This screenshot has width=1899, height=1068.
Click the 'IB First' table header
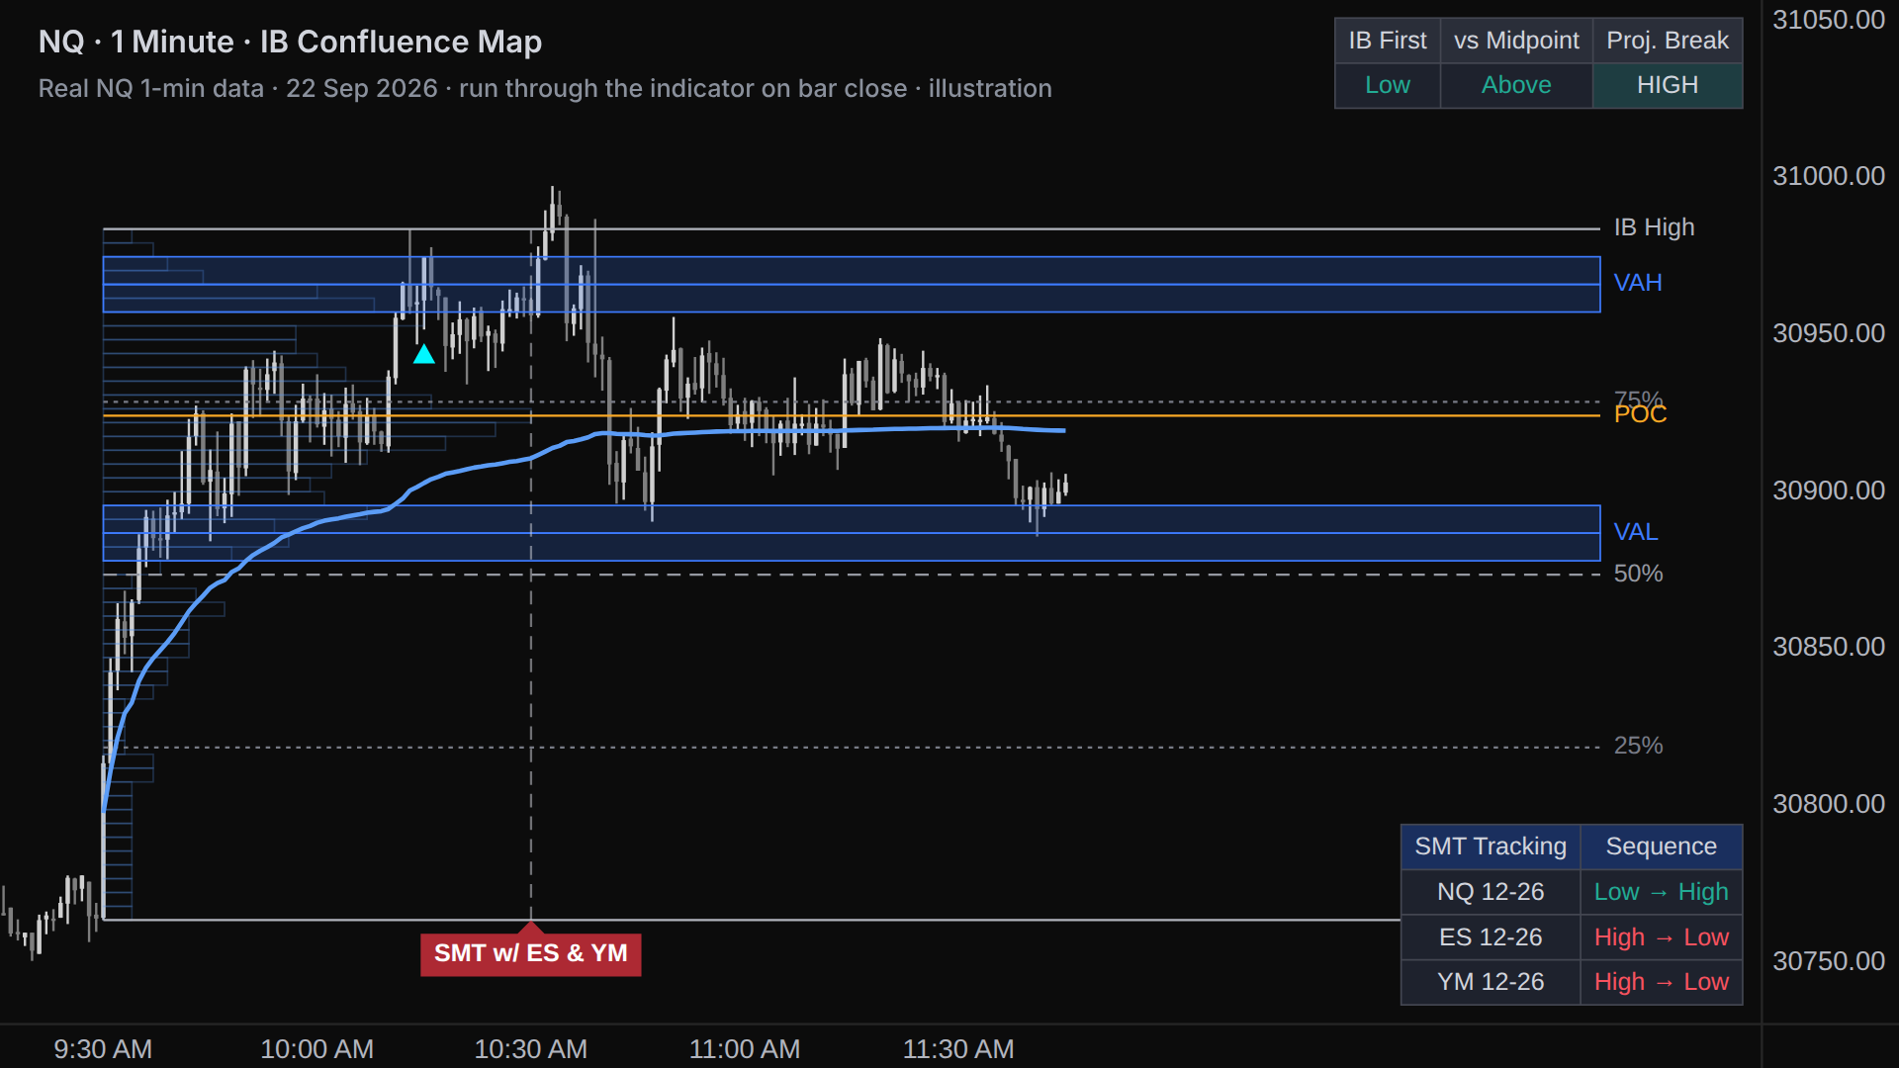(x=1388, y=41)
